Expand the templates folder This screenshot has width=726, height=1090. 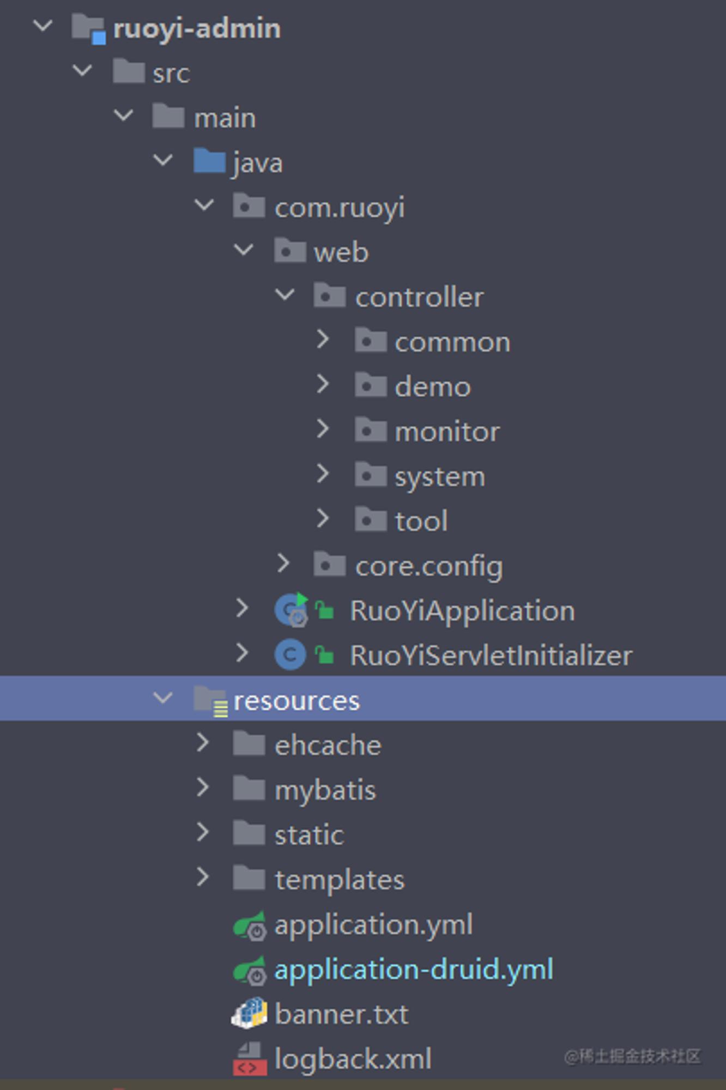coord(202,876)
